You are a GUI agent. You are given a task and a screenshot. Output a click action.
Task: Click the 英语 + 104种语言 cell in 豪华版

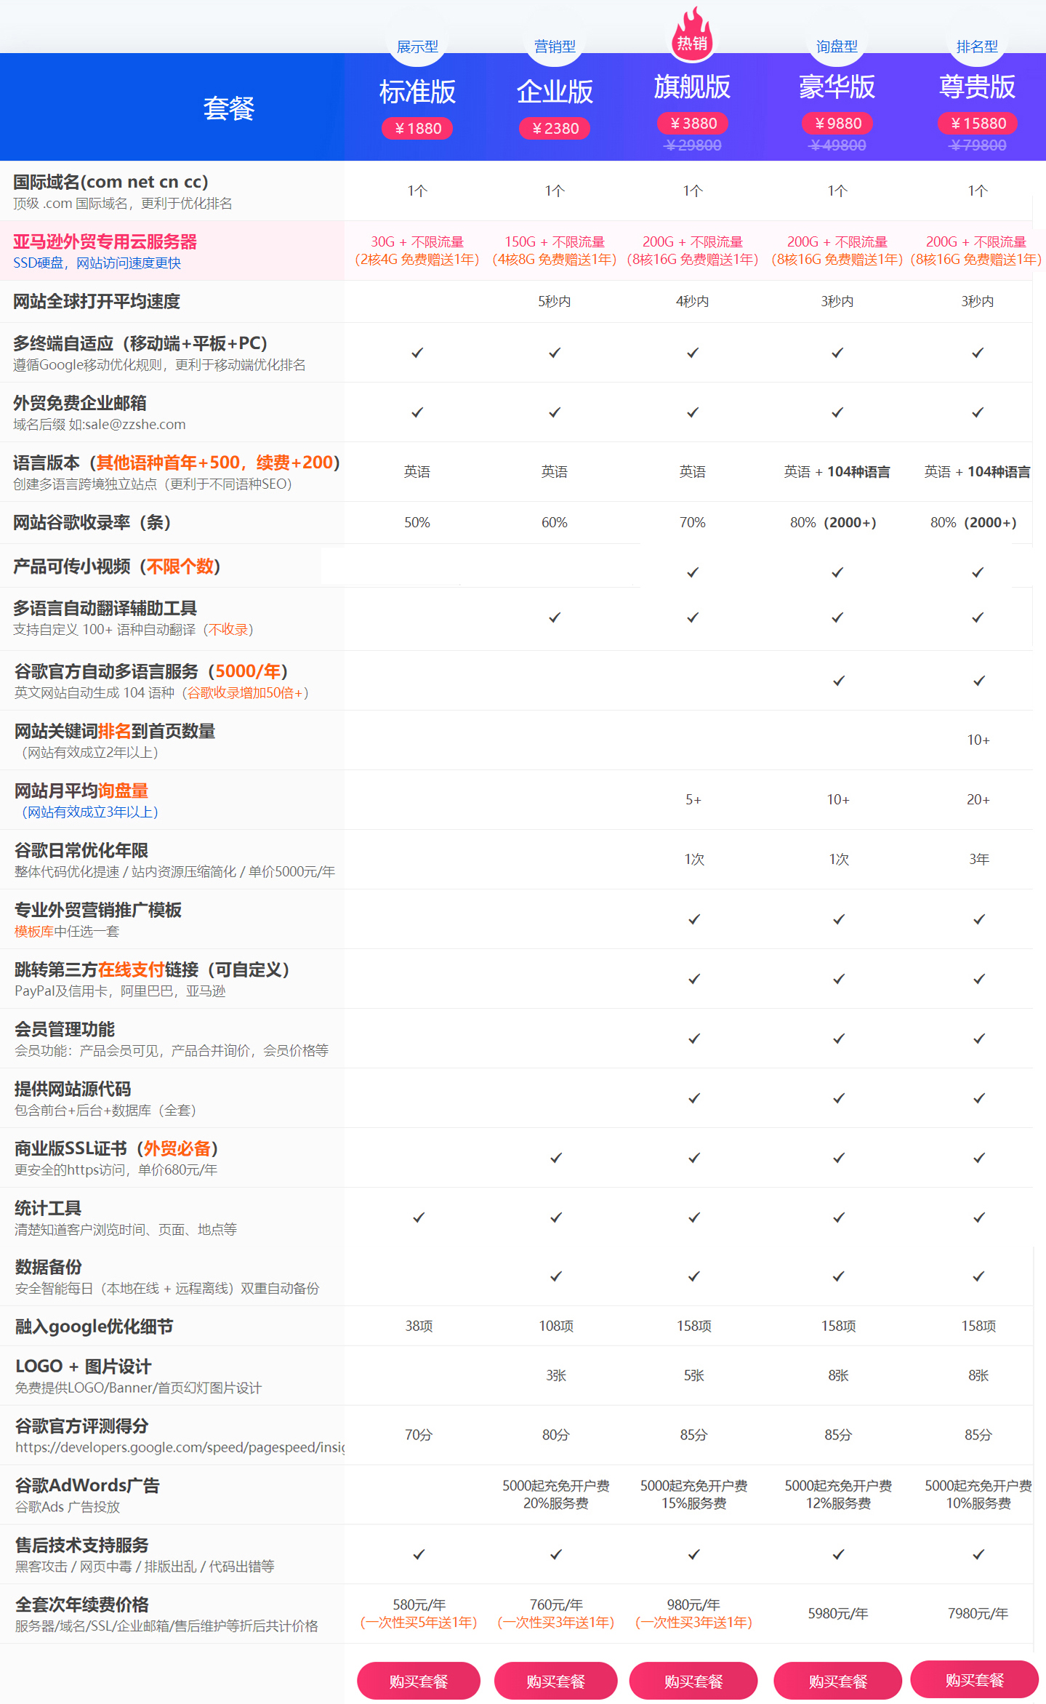[x=837, y=472]
